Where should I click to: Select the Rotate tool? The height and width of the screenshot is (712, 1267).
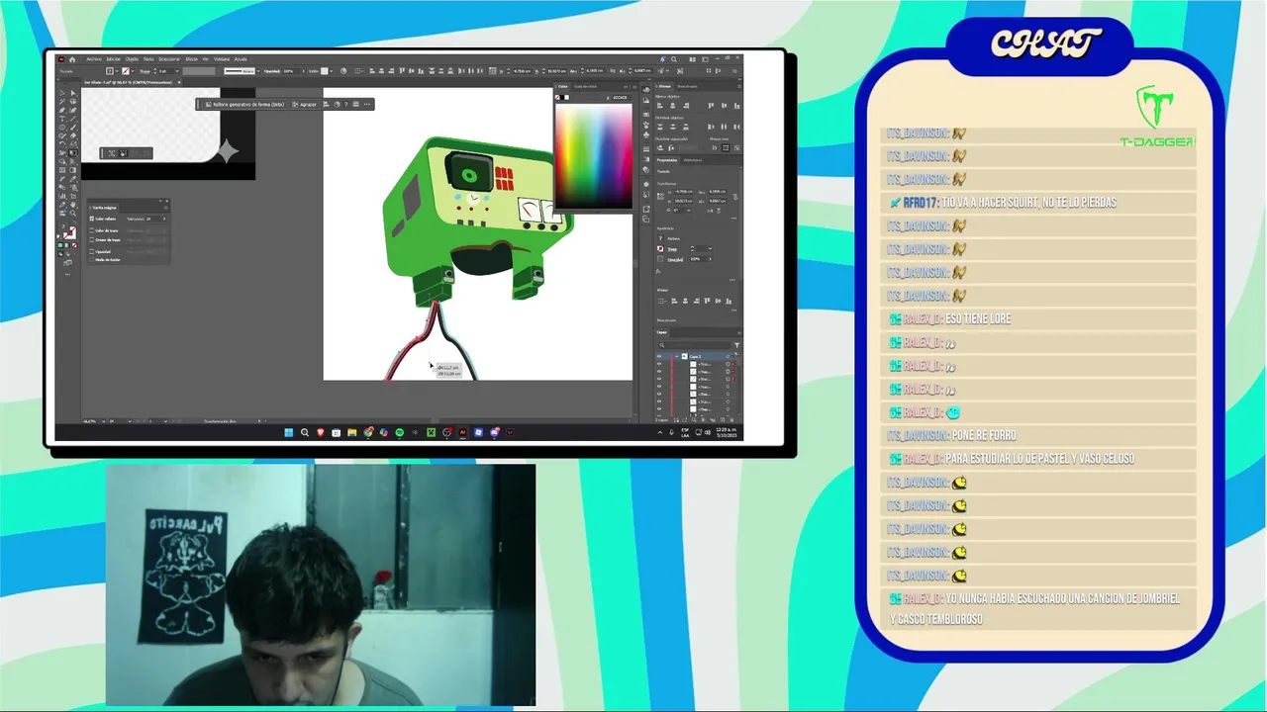[62, 144]
